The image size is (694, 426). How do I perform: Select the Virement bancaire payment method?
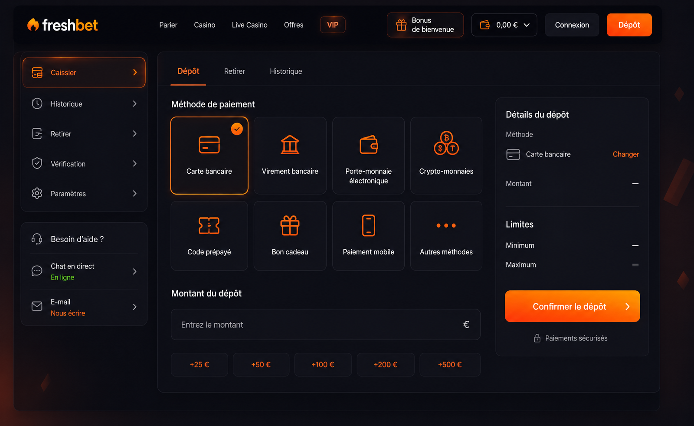[290, 156]
